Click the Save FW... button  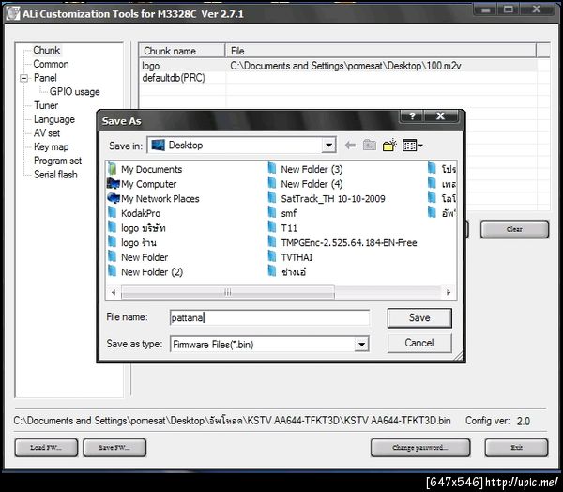coord(114,448)
